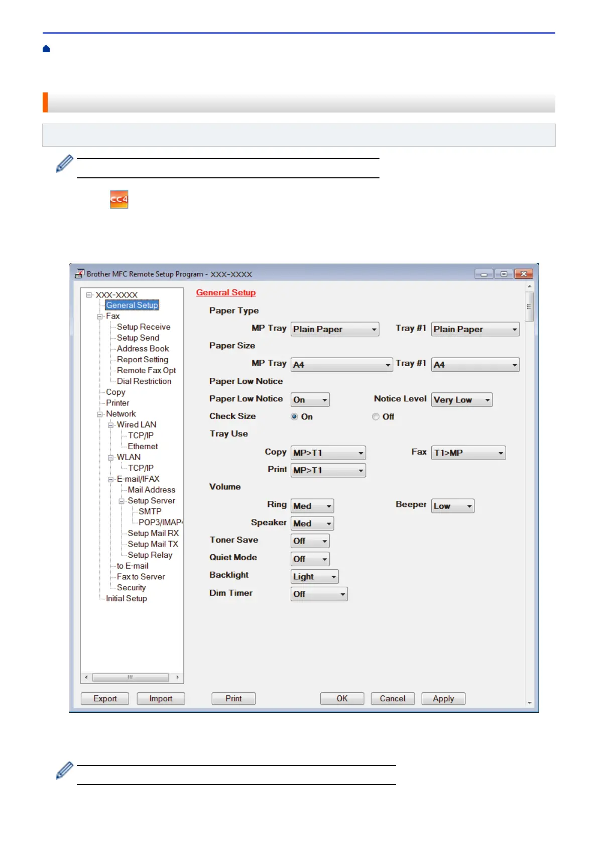598x846 pixels.
Task: Open the MP Tray paper size dropdown
Action: point(341,365)
